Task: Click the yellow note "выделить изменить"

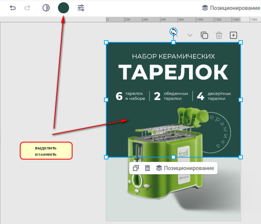Action: [46, 151]
